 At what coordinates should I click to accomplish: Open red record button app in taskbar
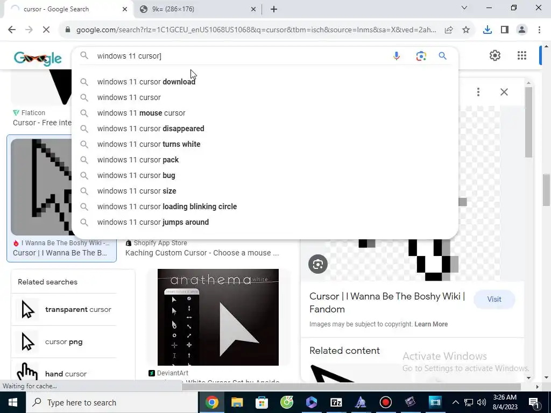pos(385,402)
